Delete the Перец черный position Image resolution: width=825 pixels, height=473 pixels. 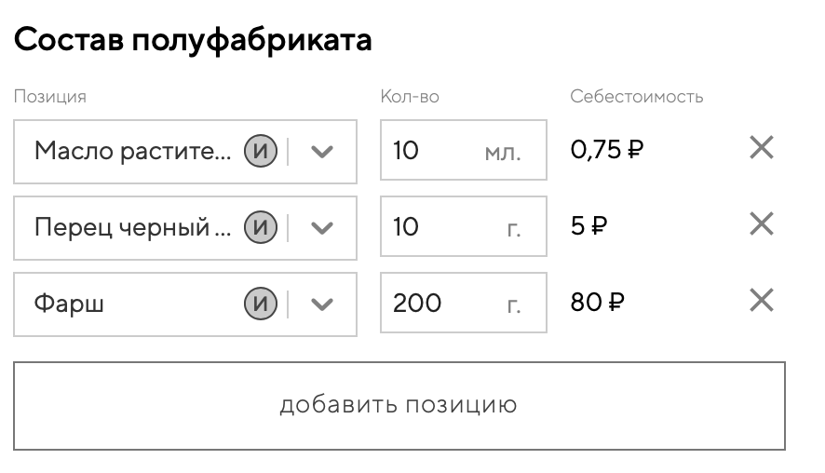tap(762, 224)
